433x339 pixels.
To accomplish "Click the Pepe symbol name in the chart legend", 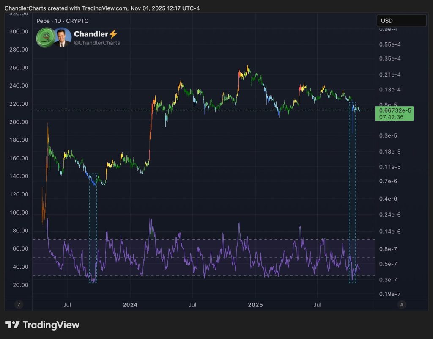I will [44, 21].
